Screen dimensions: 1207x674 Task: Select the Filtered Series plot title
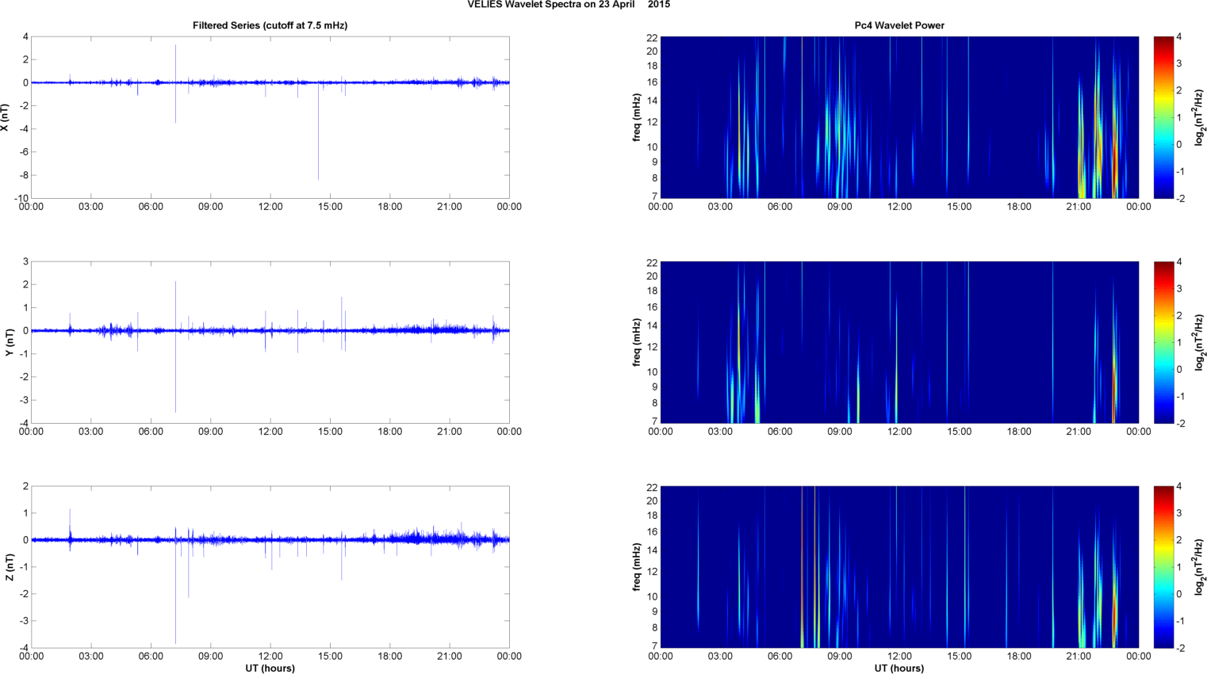tap(270, 25)
